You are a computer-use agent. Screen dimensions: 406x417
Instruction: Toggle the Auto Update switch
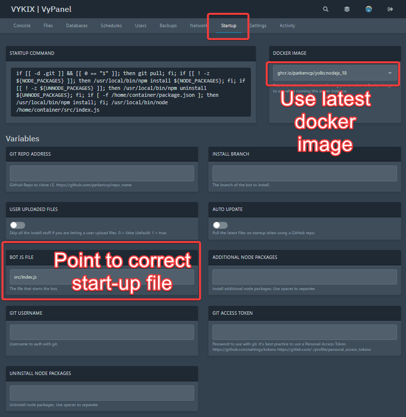pyautogui.click(x=220, y=225)
